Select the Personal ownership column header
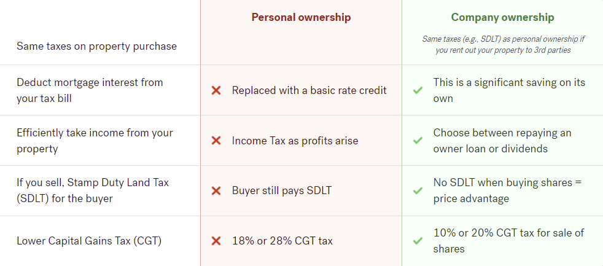The image size is (603, 266). [301, 17]
